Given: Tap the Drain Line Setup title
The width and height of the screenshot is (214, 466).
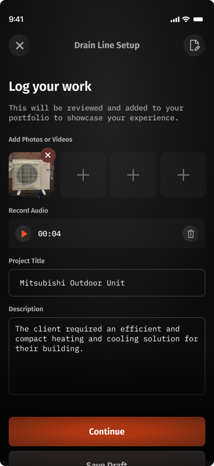Looking at the screenshot, I should pyautogui.click(x=107, y=45).
